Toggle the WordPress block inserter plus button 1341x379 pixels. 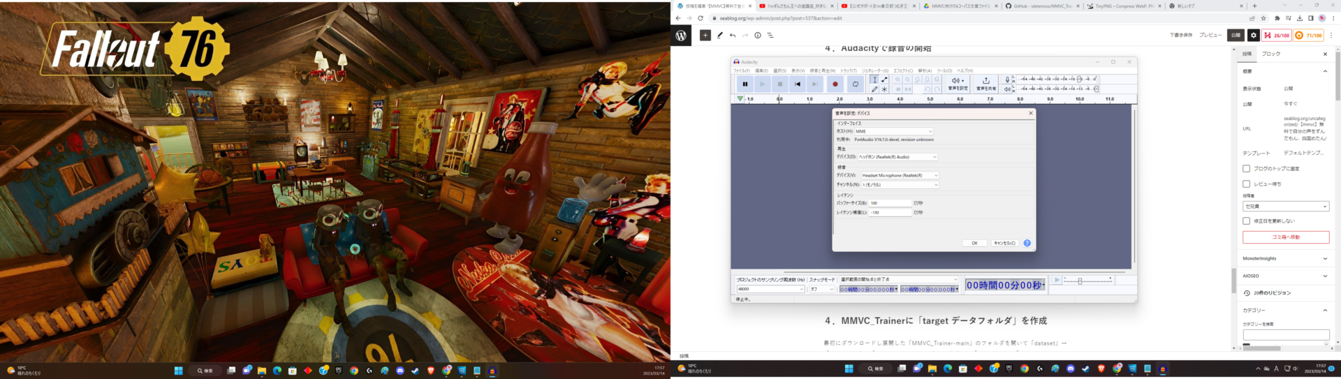[705, 35]
